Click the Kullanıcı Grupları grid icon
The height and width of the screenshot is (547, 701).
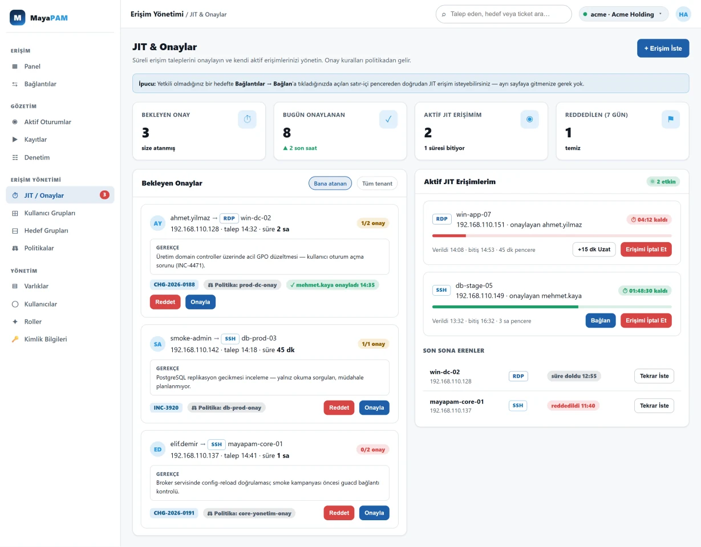coord(15,213)
